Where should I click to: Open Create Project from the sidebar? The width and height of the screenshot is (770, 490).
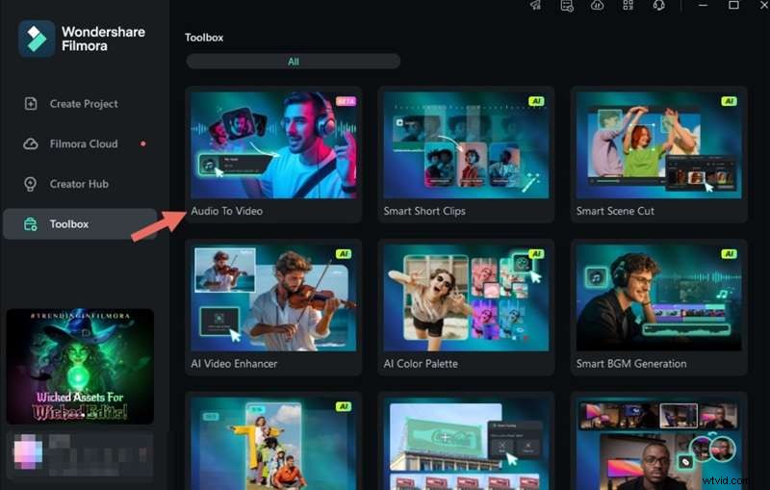[80, 104]
